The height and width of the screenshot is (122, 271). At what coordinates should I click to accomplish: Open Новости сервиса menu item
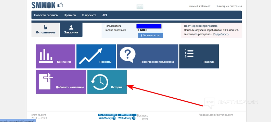tap(46, 15)
